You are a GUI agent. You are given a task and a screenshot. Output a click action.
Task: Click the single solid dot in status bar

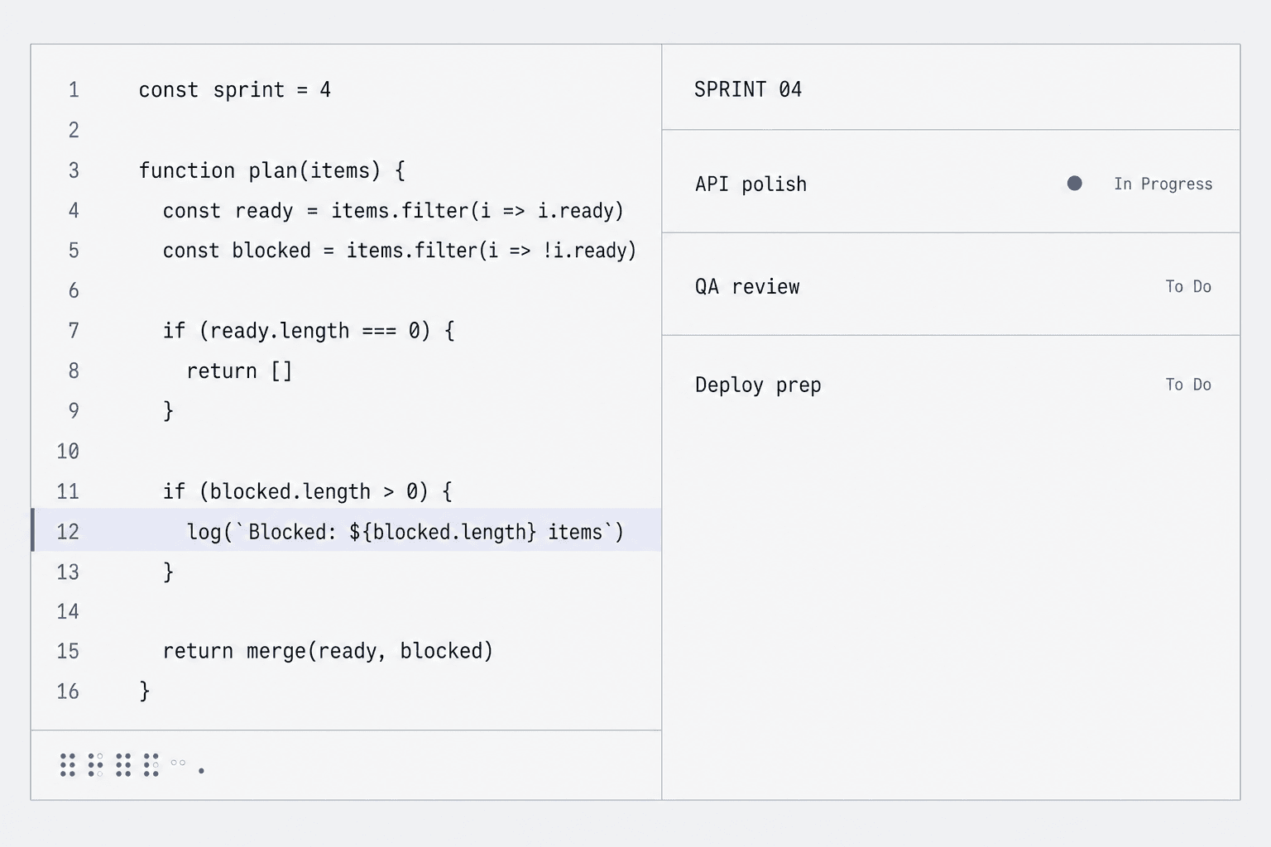coord(201,771)
